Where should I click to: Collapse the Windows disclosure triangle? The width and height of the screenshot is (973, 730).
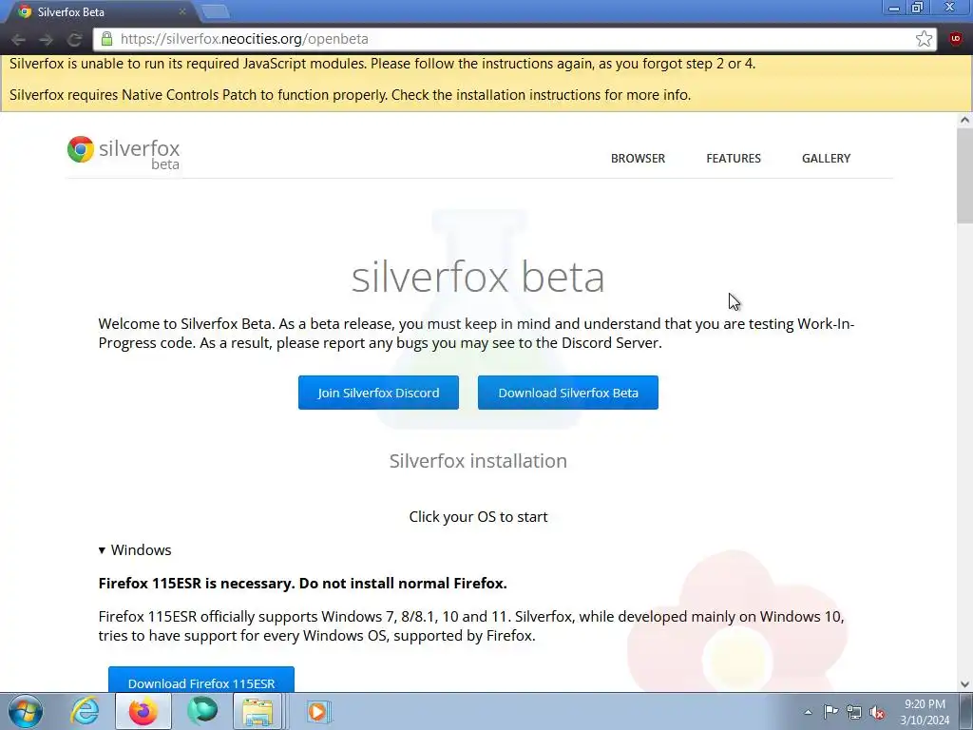pyautogui.click(x=103, y=550)
